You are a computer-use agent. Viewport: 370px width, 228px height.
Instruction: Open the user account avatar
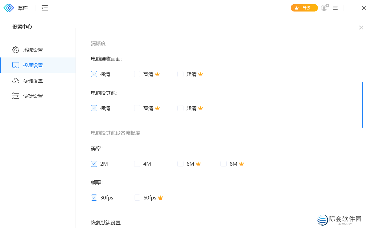(324, 8)
